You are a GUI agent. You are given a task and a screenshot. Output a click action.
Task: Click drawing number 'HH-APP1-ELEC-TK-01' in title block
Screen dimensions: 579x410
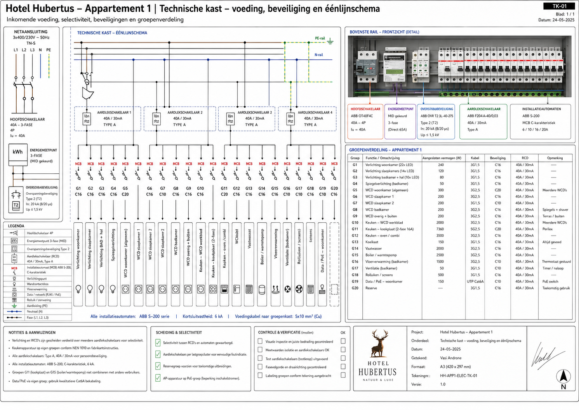(459, 376)
